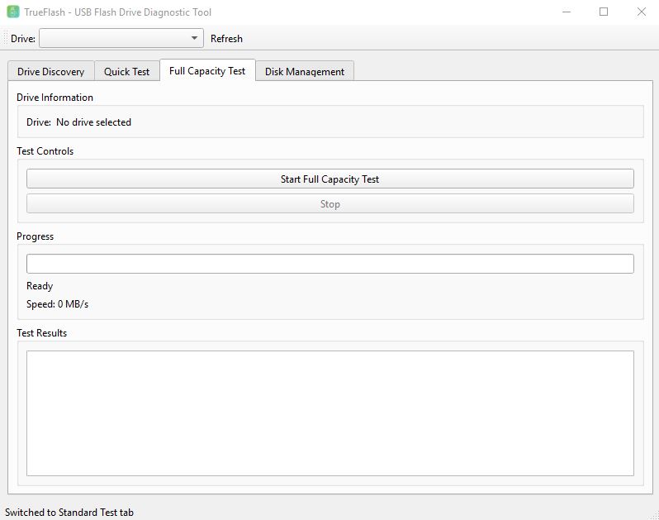Click the TrueFlash app icon in title bar
The image size is (659, 520).
click(13, 12)
